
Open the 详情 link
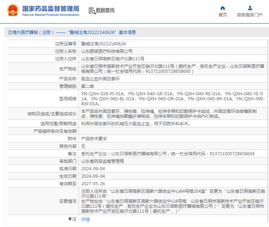(x=85, y=219)
